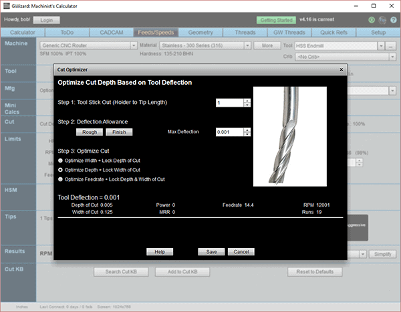Open the Stainless 300 Series material dropdown
Viewport: 401px width, 312px height.
click(x=247, y=45)
